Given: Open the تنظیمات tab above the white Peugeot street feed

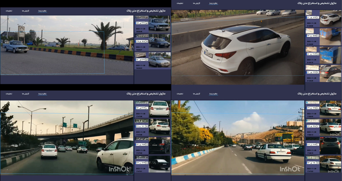Looking at the screenshot, I should coord(180,94).
